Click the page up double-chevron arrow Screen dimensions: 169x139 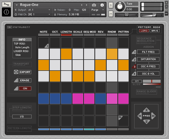pos(146,110)
